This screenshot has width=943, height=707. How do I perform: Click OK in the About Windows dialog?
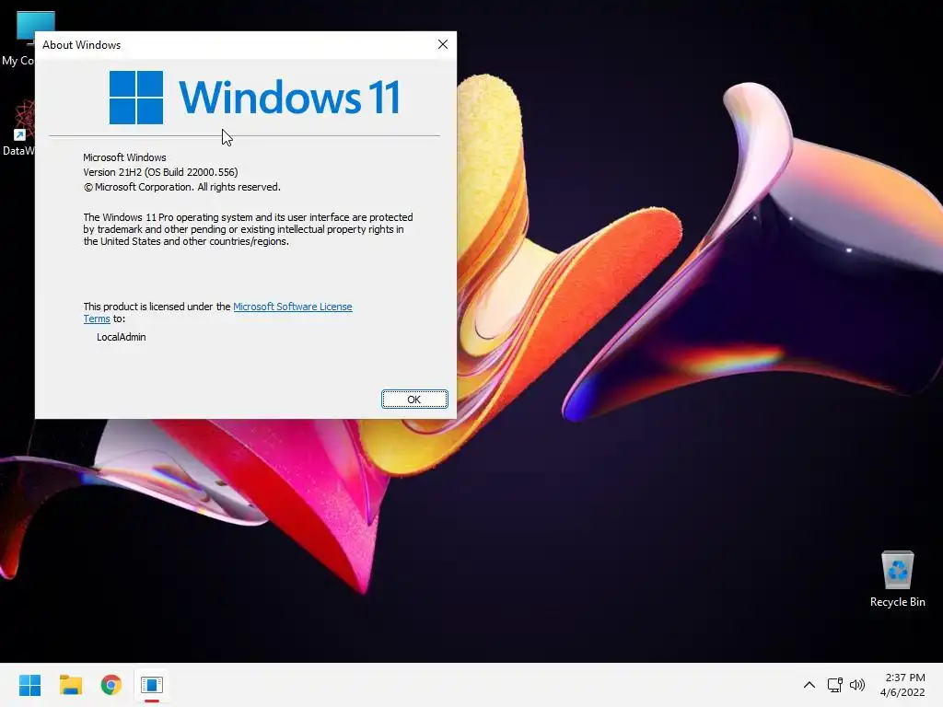[414, 400]
